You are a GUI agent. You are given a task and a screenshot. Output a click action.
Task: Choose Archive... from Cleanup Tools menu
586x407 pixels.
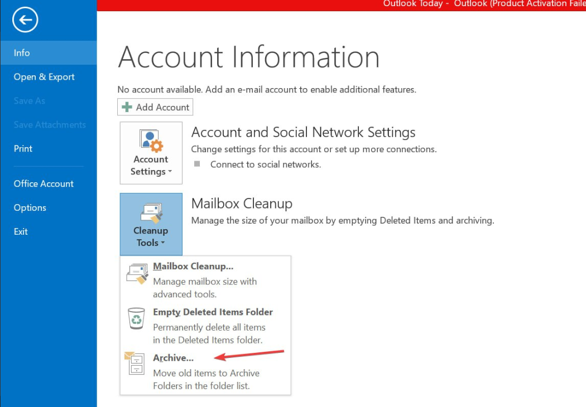pyautogui.click(x=205, y=371)
